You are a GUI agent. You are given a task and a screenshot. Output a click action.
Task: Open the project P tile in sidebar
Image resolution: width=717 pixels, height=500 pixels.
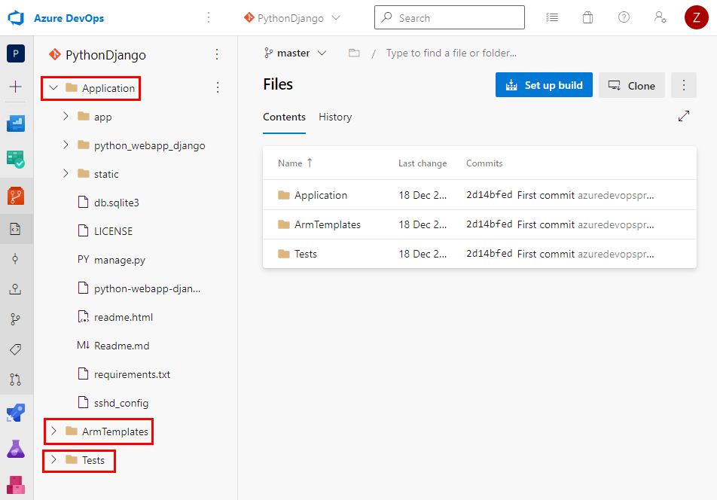16,54
